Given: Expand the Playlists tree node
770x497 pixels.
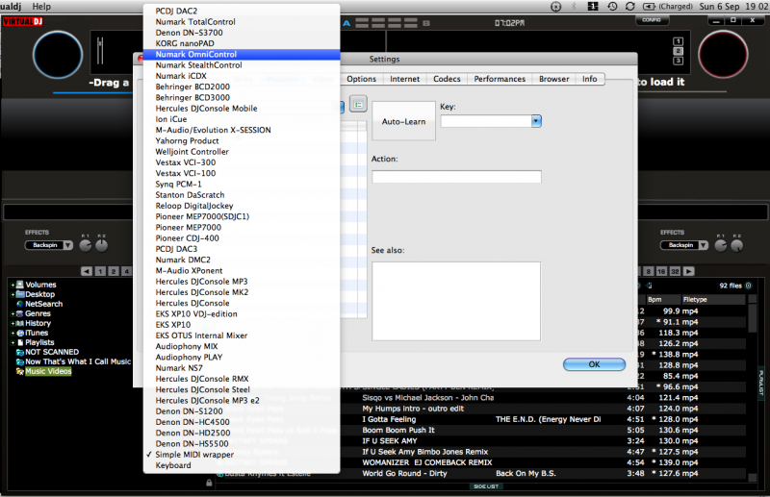Looking at the screenshot, I should 13,342.
